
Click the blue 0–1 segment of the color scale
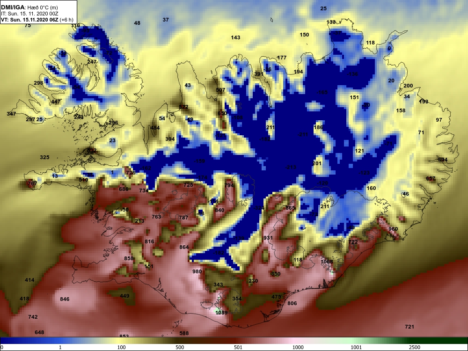click(x=31, y=341)
